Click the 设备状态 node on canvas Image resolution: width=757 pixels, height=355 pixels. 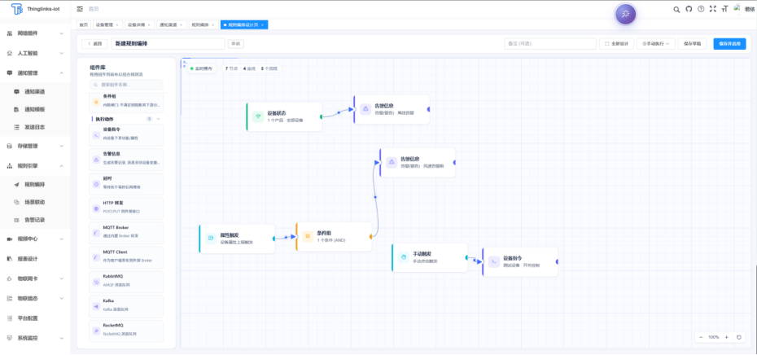284,116
